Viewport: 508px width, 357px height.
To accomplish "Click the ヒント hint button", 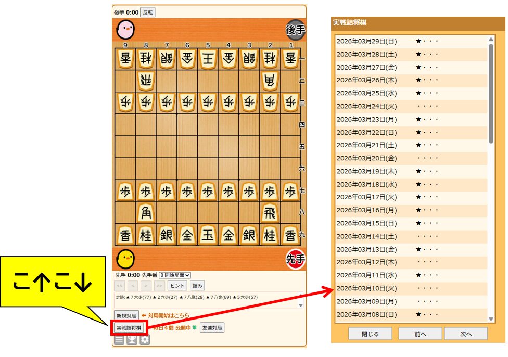I will click(x=177, y=285).
